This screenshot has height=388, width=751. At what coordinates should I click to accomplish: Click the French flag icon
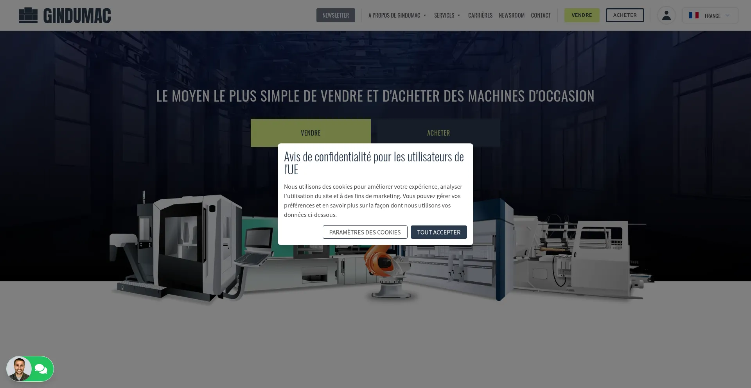tap(694, 16)
